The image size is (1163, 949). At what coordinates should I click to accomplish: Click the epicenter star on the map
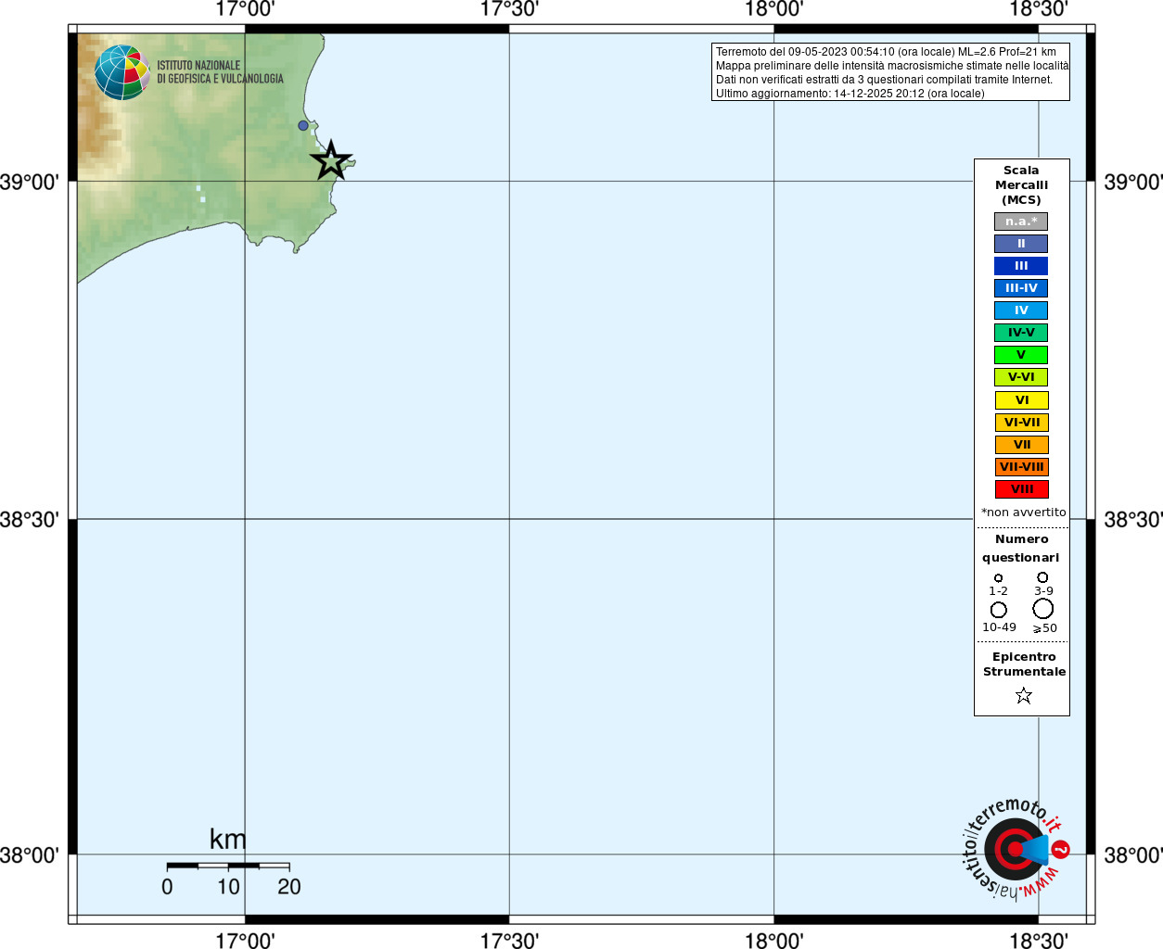tap(331, 161)
